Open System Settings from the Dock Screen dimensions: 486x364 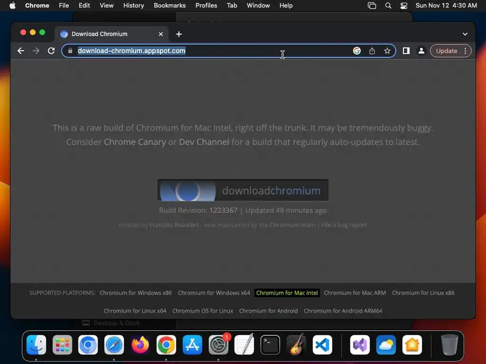pyautogui.click(x=218, y=345)
